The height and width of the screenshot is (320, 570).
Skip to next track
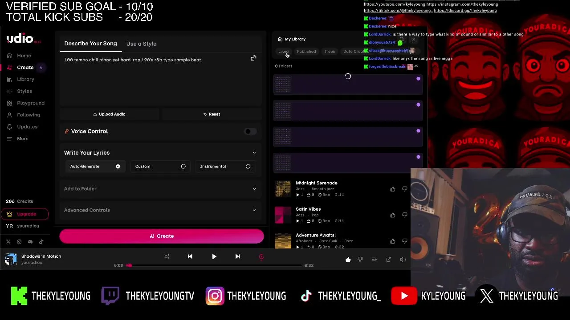click(x=237, y=256)
